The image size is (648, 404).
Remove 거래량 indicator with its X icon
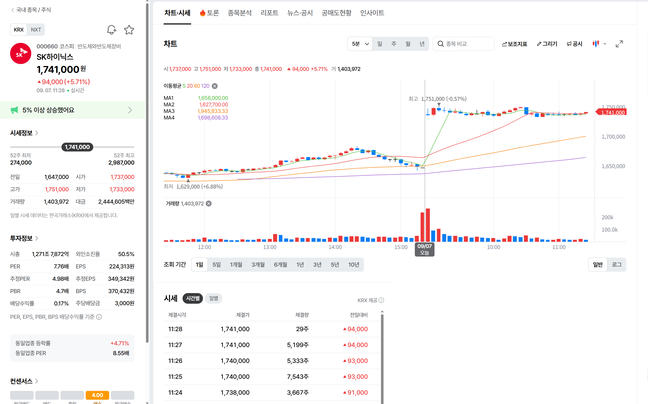click(x=209, y=204)
